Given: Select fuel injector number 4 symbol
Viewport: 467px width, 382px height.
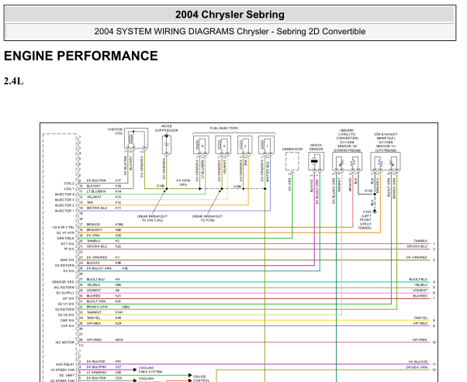Looking at the screenshot, I should coord(201,145).
